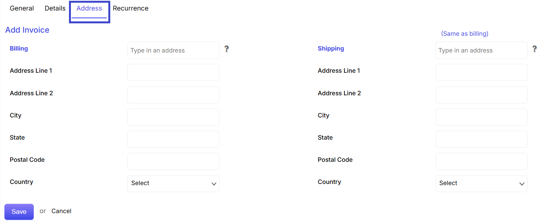Cancel adding the invoice
Viewport: 540px width, 224px height.
[61, 211]
